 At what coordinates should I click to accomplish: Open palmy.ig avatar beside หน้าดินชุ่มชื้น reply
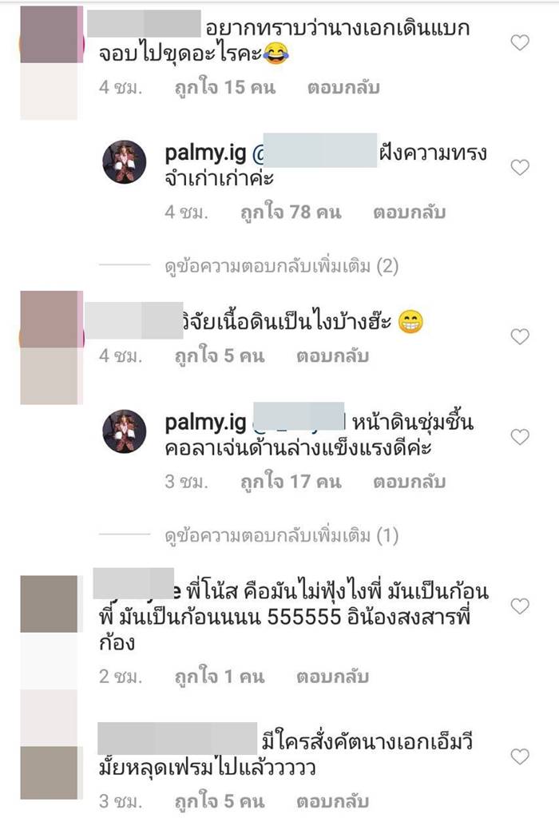tap(124, 431)
